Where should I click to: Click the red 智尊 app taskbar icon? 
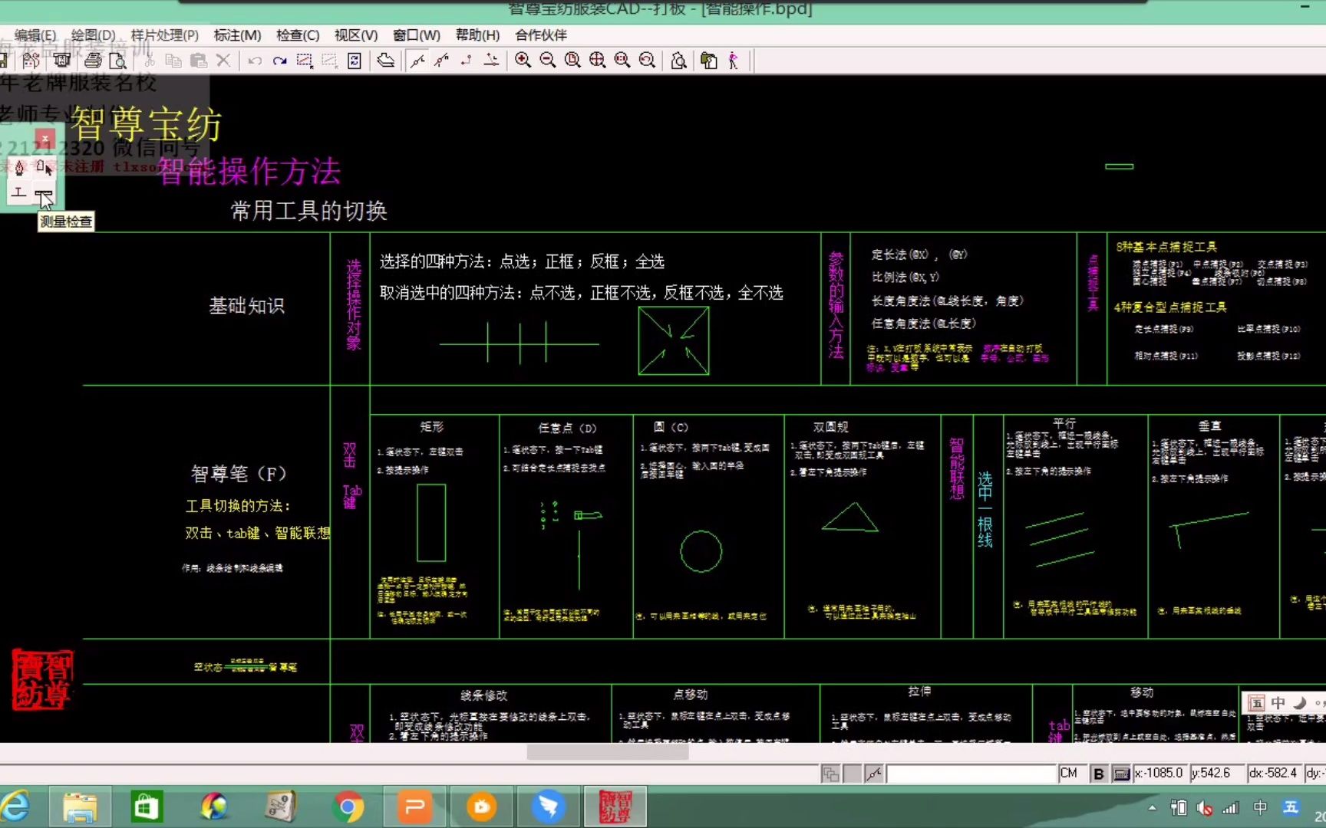click(615, 807)
